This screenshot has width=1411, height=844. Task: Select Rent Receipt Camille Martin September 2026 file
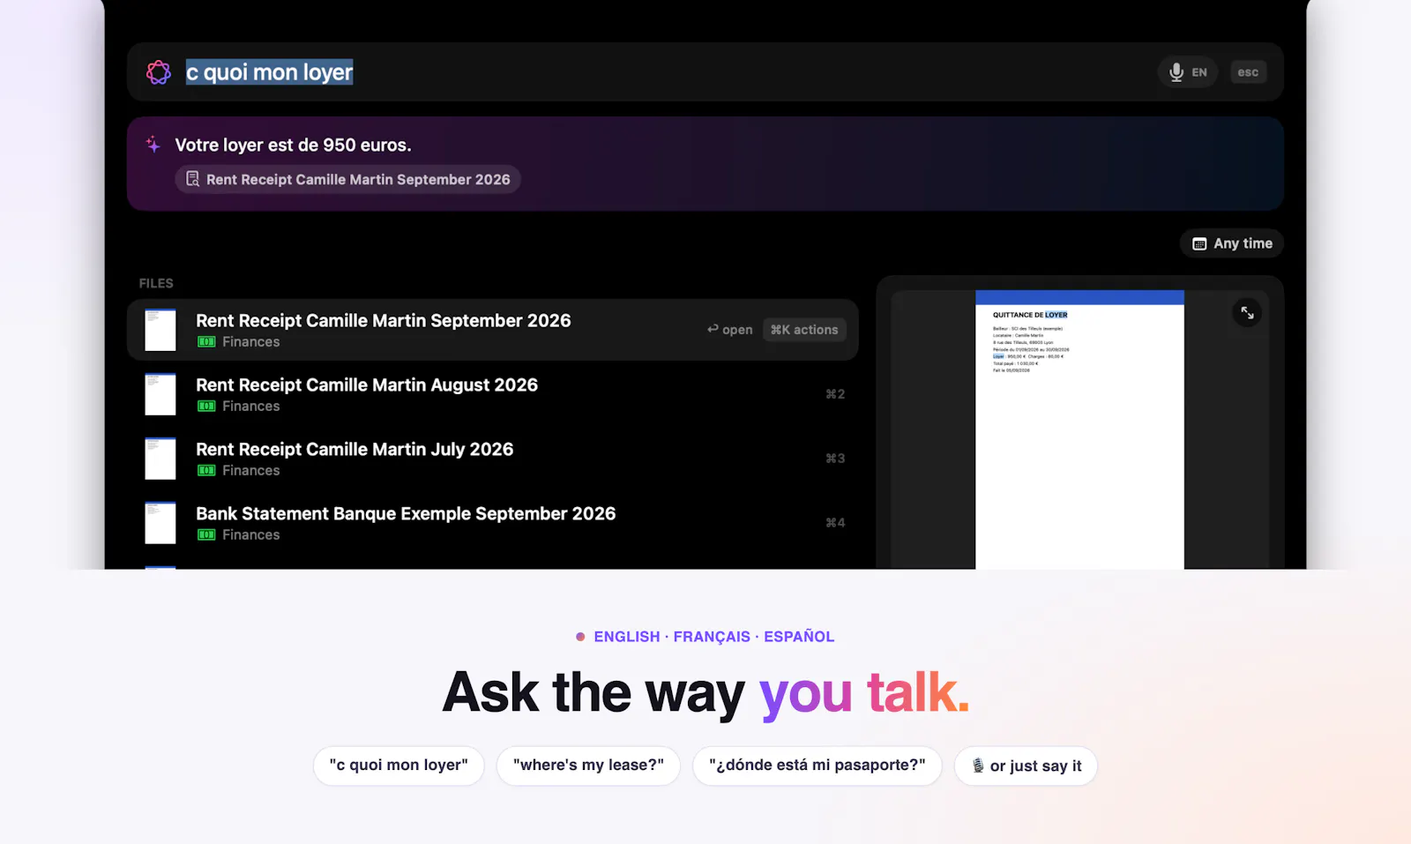(x=492, y=330)
